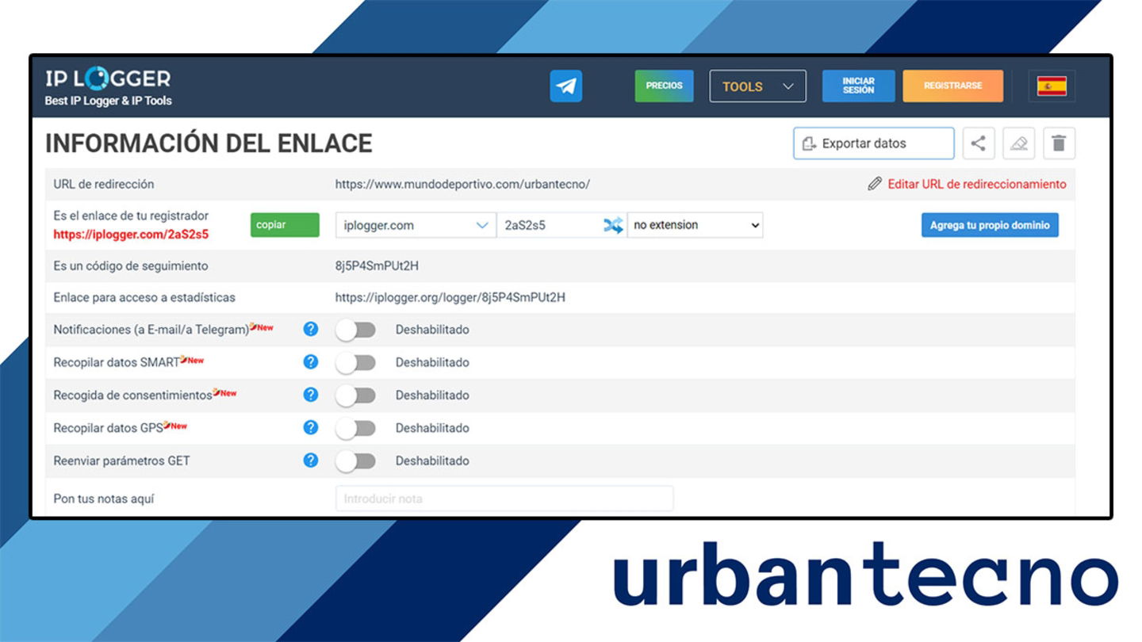Click the 2aS2s5 code input field
Viewport: 1142px width, 642px height.
[549, 225]
